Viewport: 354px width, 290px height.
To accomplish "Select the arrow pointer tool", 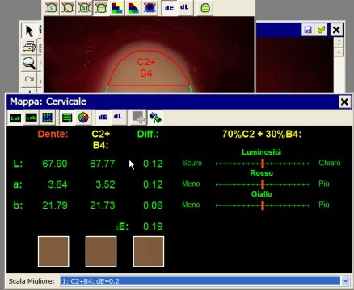I will tap(29, 31).
